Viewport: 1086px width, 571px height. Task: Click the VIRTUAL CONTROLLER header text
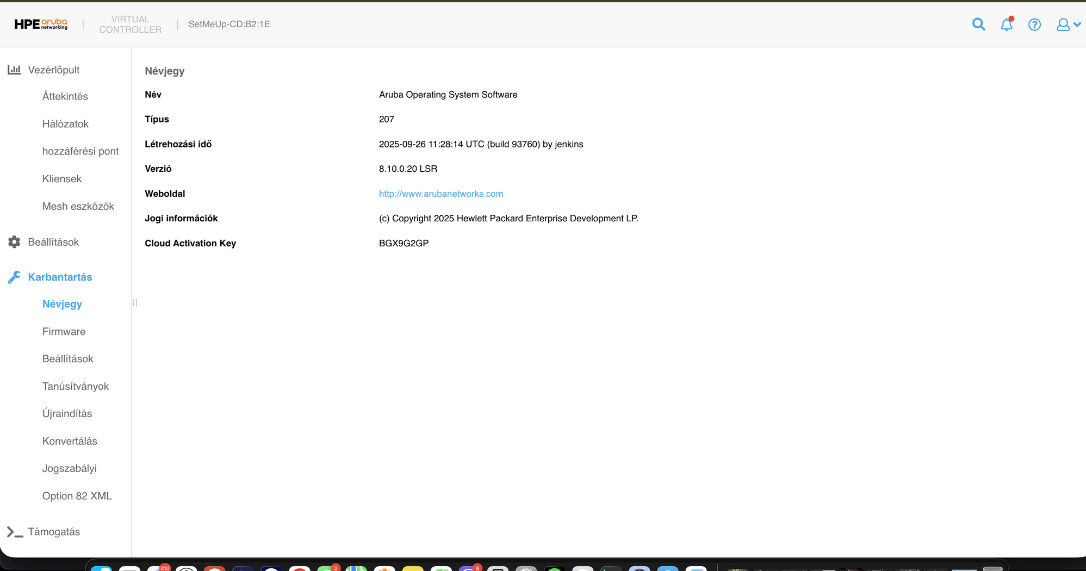click(x=131, y=24)
